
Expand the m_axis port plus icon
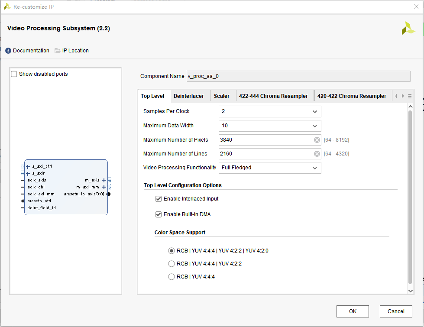tap(104, 180)
